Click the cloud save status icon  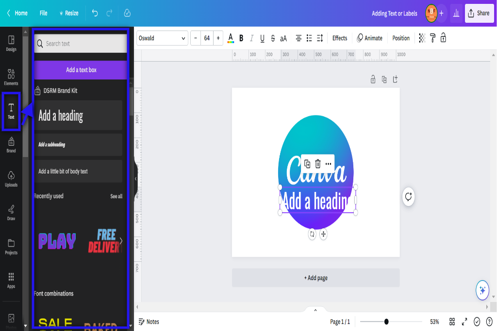[127, 13]
